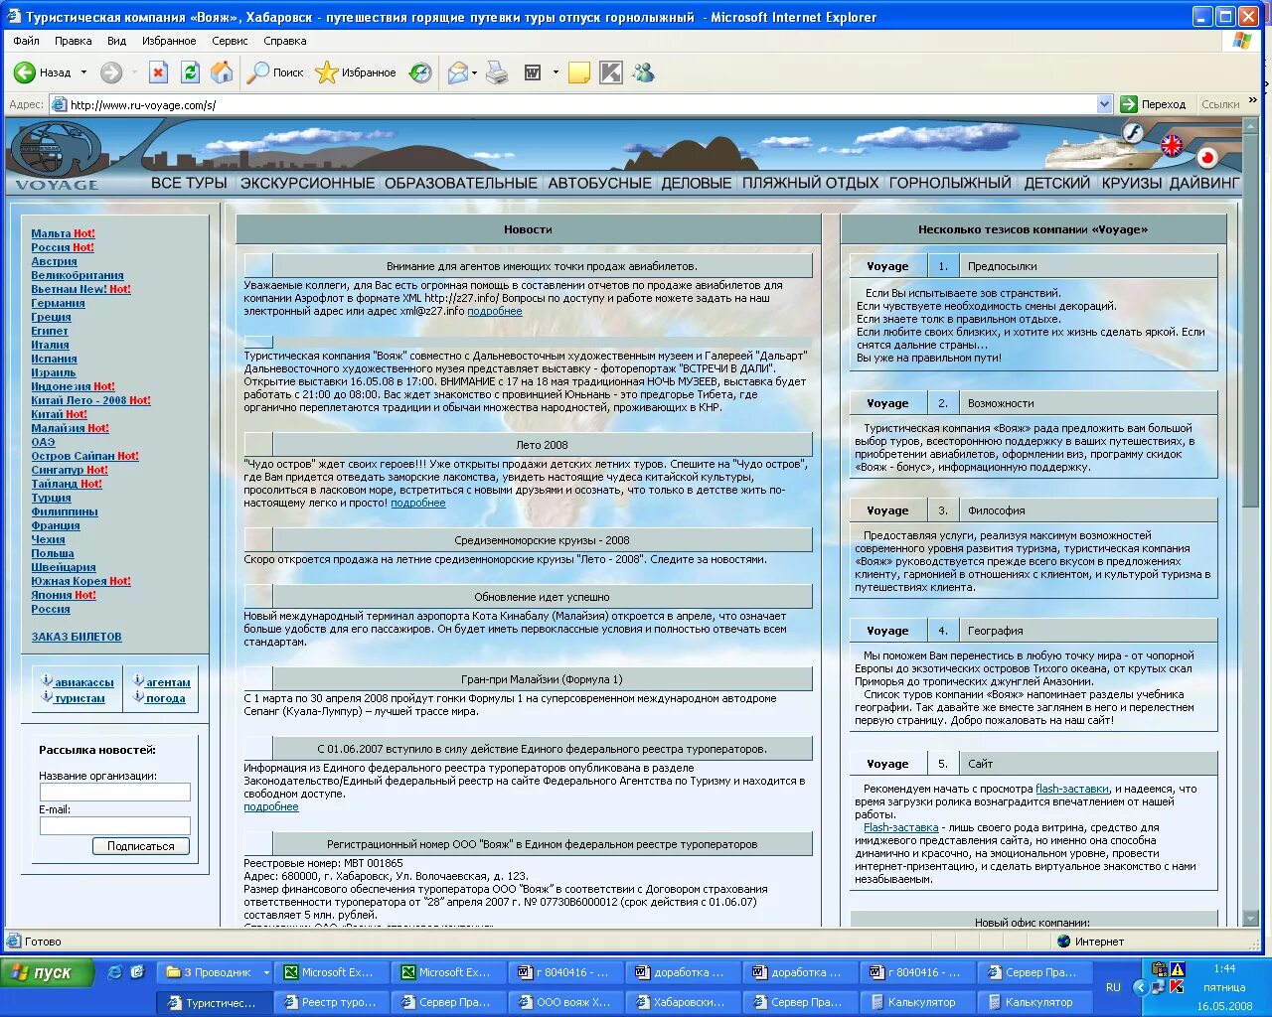Switch to Реестр туро... taskbar window

(333, 1002)
